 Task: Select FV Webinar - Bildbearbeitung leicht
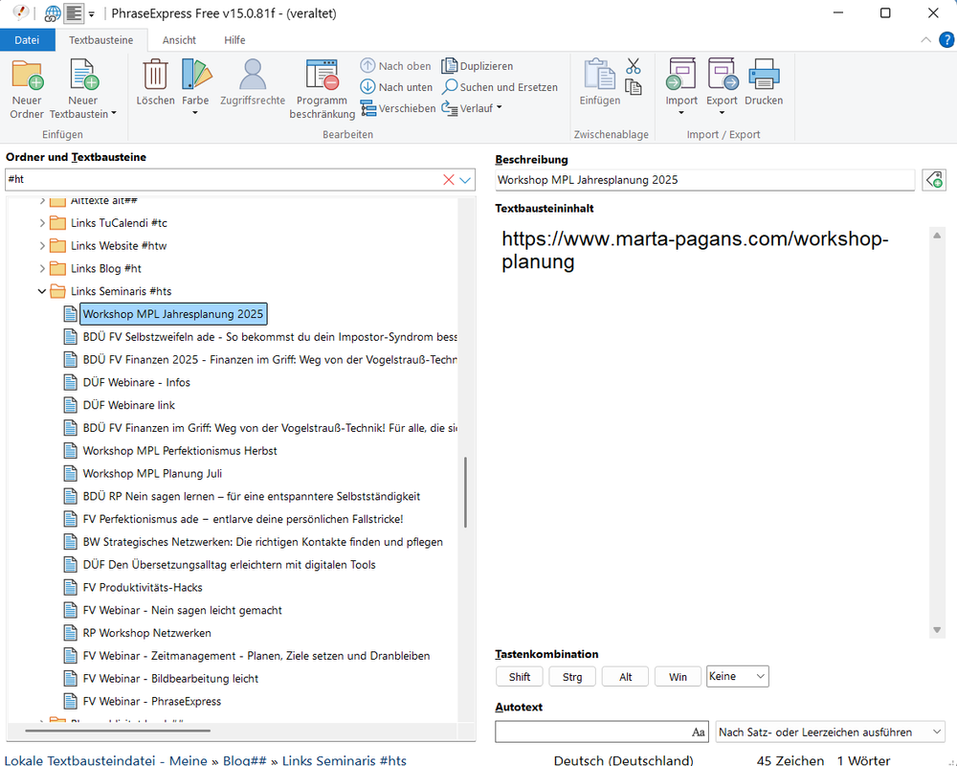[170, 679]
